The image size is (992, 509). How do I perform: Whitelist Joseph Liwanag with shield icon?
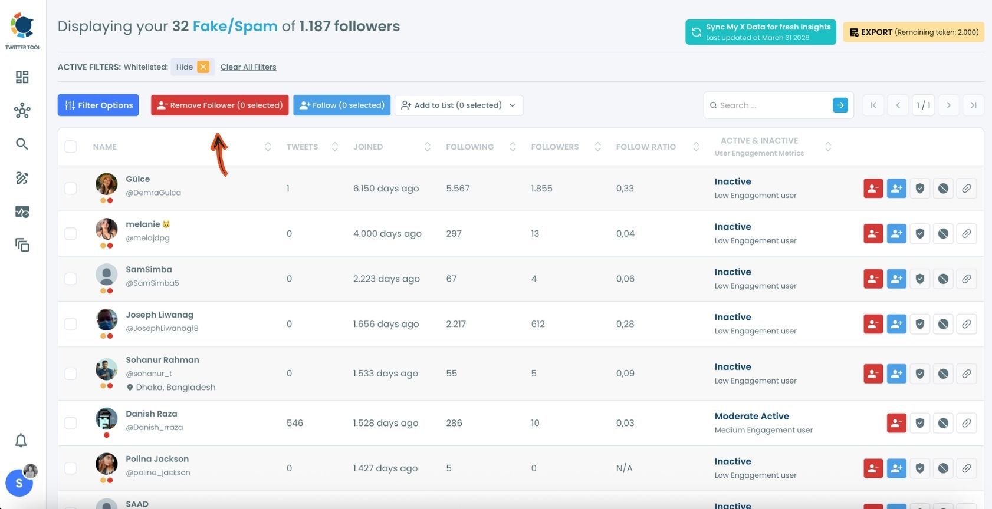(x=919, y=324)
